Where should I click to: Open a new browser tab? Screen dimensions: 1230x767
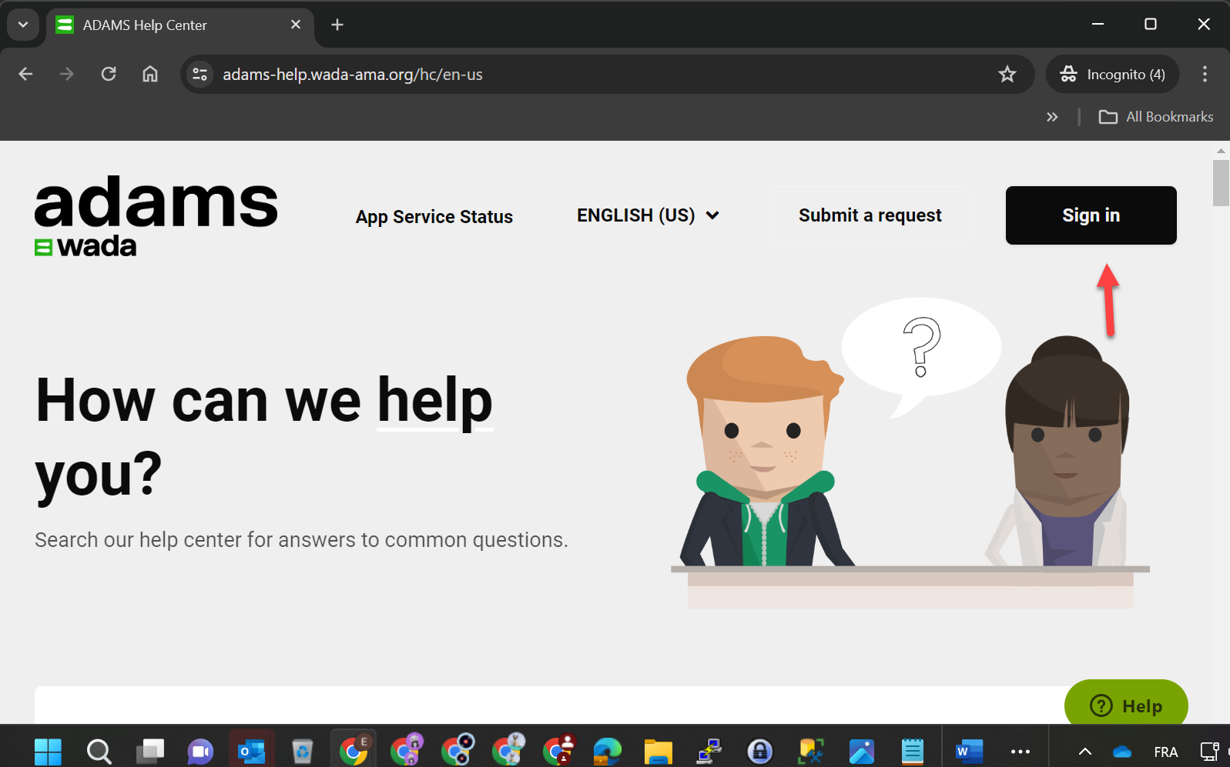coord(337,25)
